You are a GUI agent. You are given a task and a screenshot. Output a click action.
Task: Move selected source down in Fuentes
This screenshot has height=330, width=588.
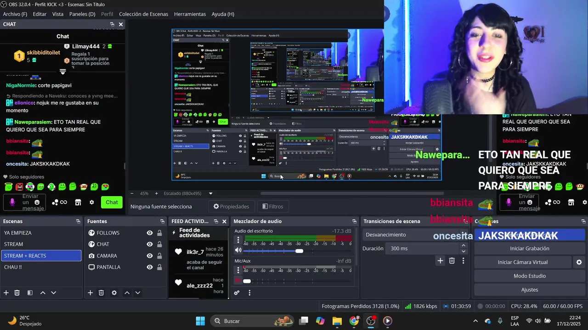pos(137,293)
